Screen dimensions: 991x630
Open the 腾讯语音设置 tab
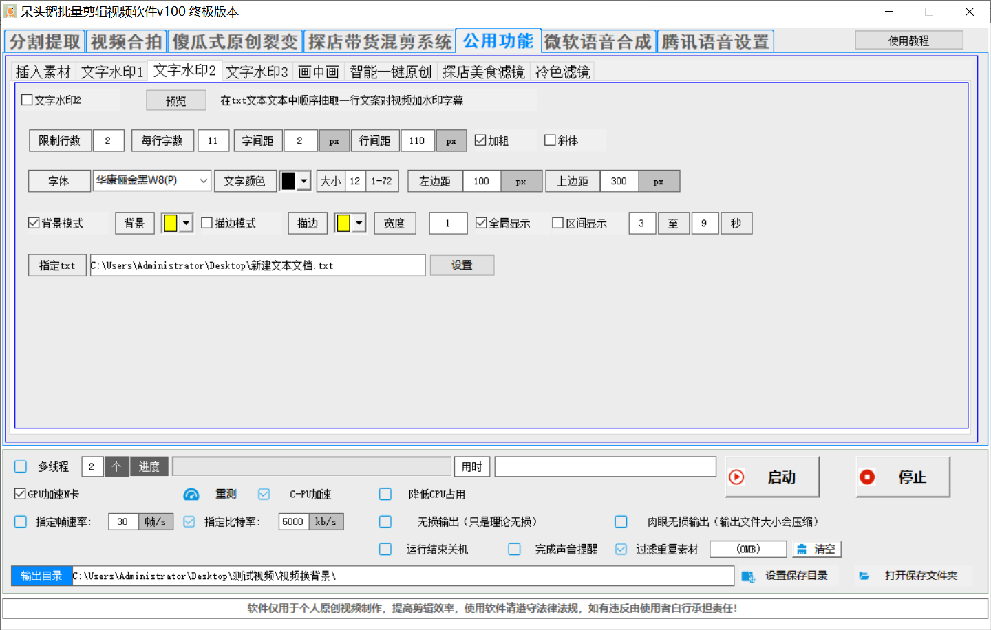point(716,42)
